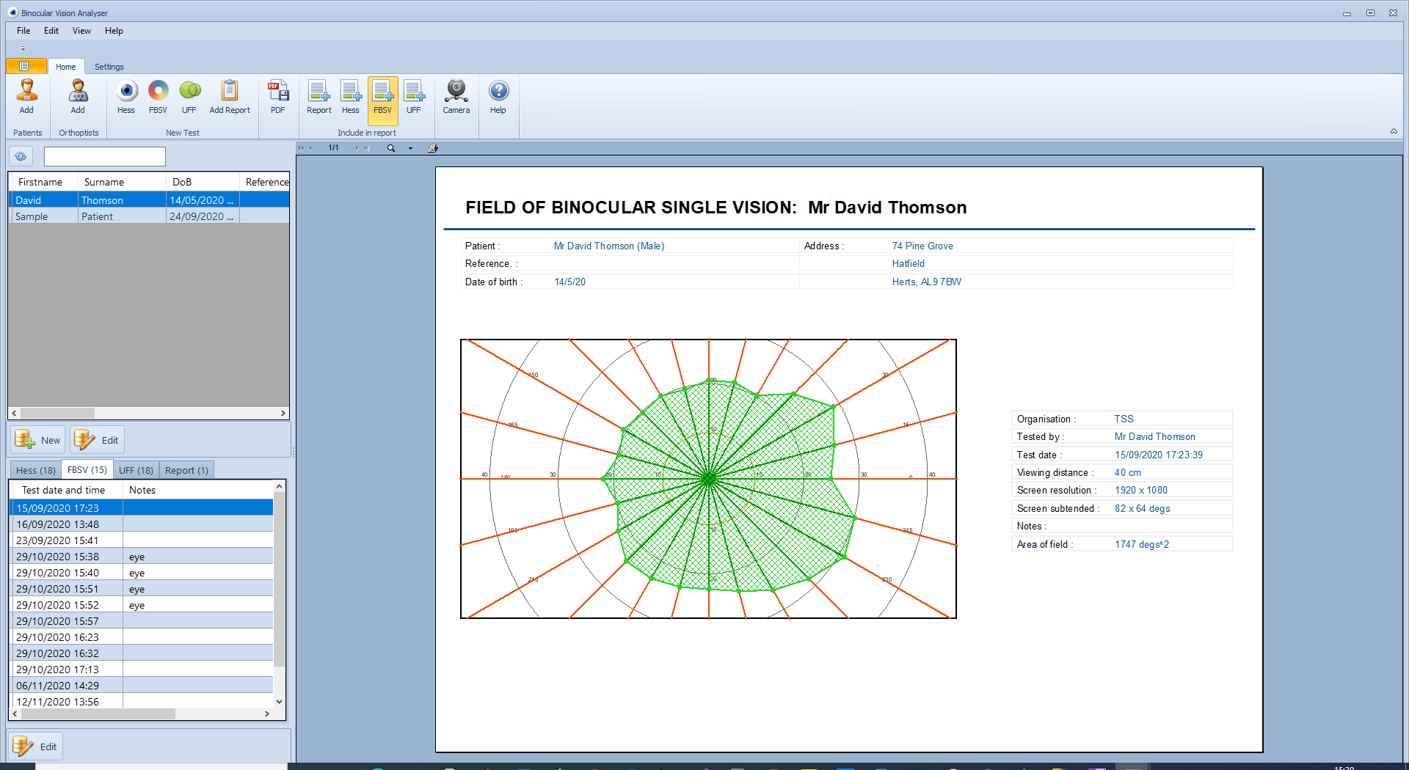Print the report with the printer icon
Viewport: 1409px width, 770px height.
[433, 148]
